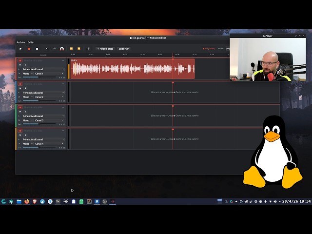
Task: Click the track name field of the Canal 3 track
Action: pos(42,107)
